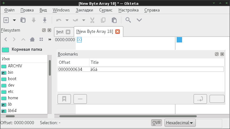
Task: Click the Remove bookmark minus button
Action: coord(80,99)
